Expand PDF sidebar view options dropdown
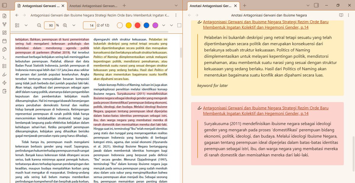Image resolution: width=355 pixels, height=183 pixels. click(x=26, y=25)
